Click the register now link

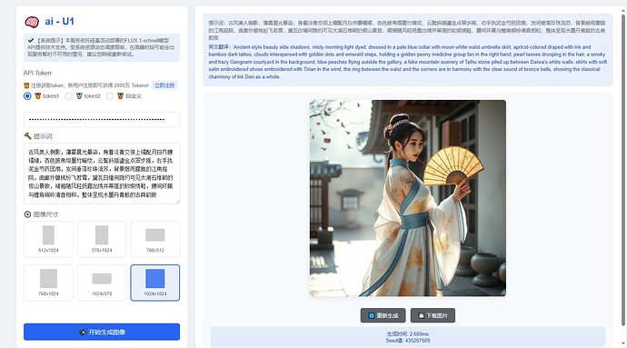tap(164, 85)
